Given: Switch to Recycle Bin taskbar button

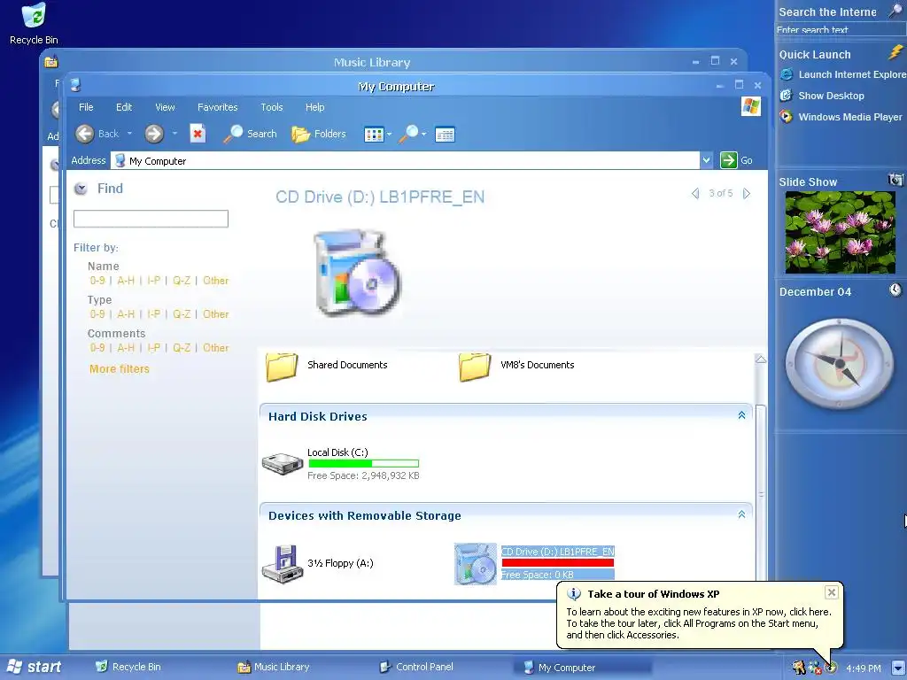Looking at the screenshot, I should click(128, 667).
